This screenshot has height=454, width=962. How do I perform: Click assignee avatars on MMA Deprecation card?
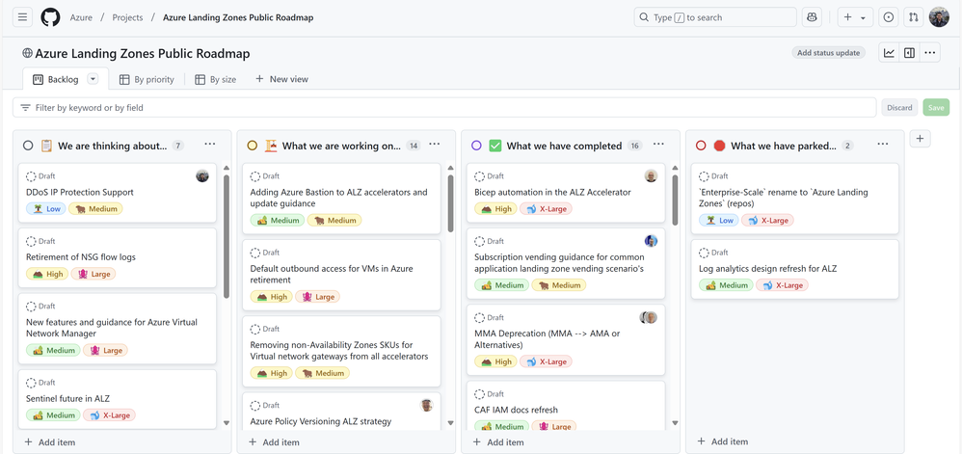click(649, 317)
